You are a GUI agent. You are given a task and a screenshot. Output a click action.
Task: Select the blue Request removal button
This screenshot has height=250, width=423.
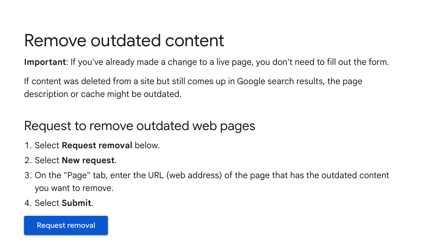point(66,225)
